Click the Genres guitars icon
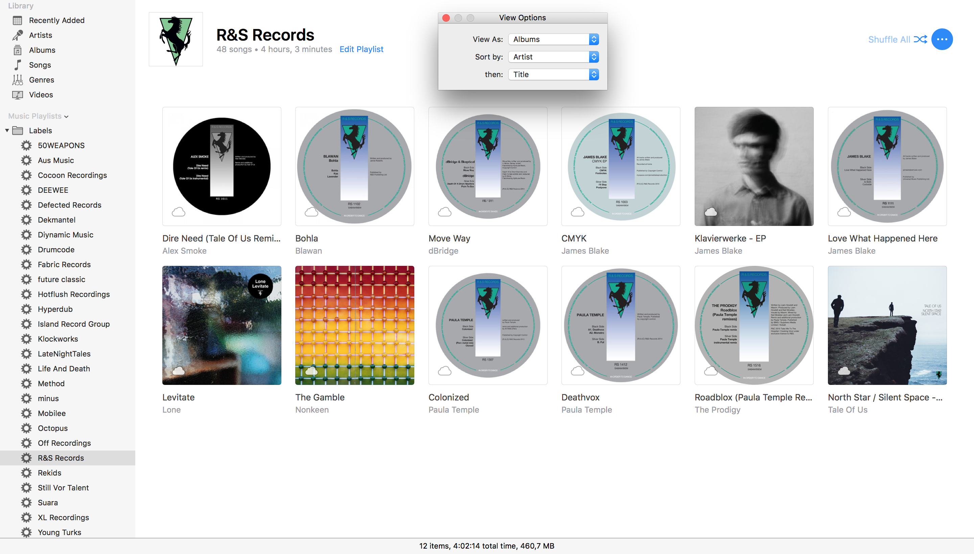 (x=18, y=80)
